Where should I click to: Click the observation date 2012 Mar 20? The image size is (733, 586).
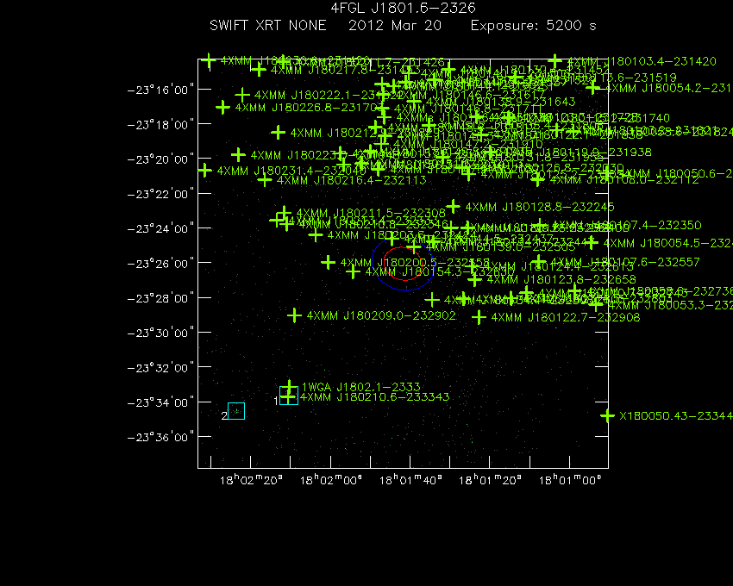point(395,25)
